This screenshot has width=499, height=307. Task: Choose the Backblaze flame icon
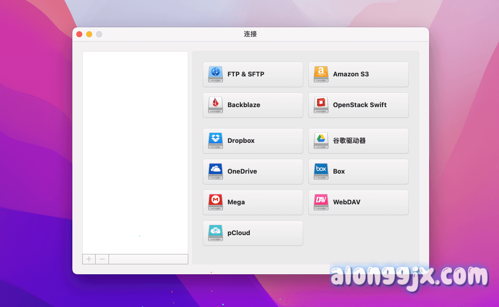point(216,105)
